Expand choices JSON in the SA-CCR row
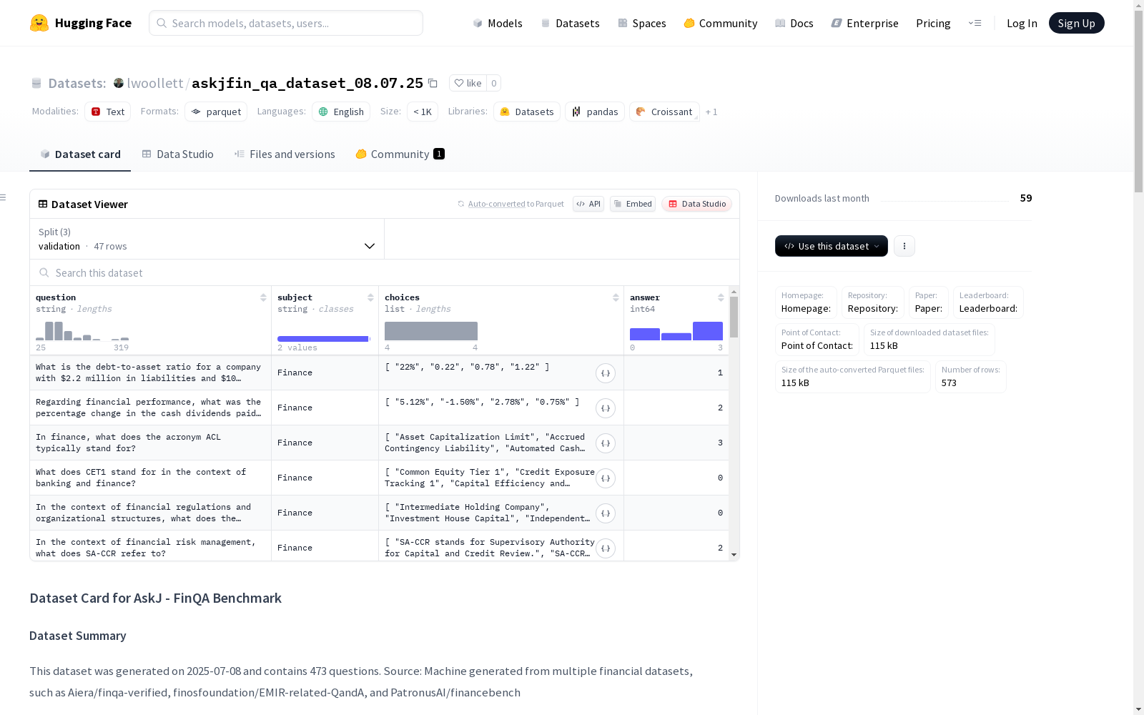Screen dimensions: 1144x715 pos(606,548)
